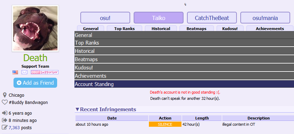The image size is (294, 134).
Task: Click the orange SILENCE action label
Action: pyautogui.click(x=165, y=124)
